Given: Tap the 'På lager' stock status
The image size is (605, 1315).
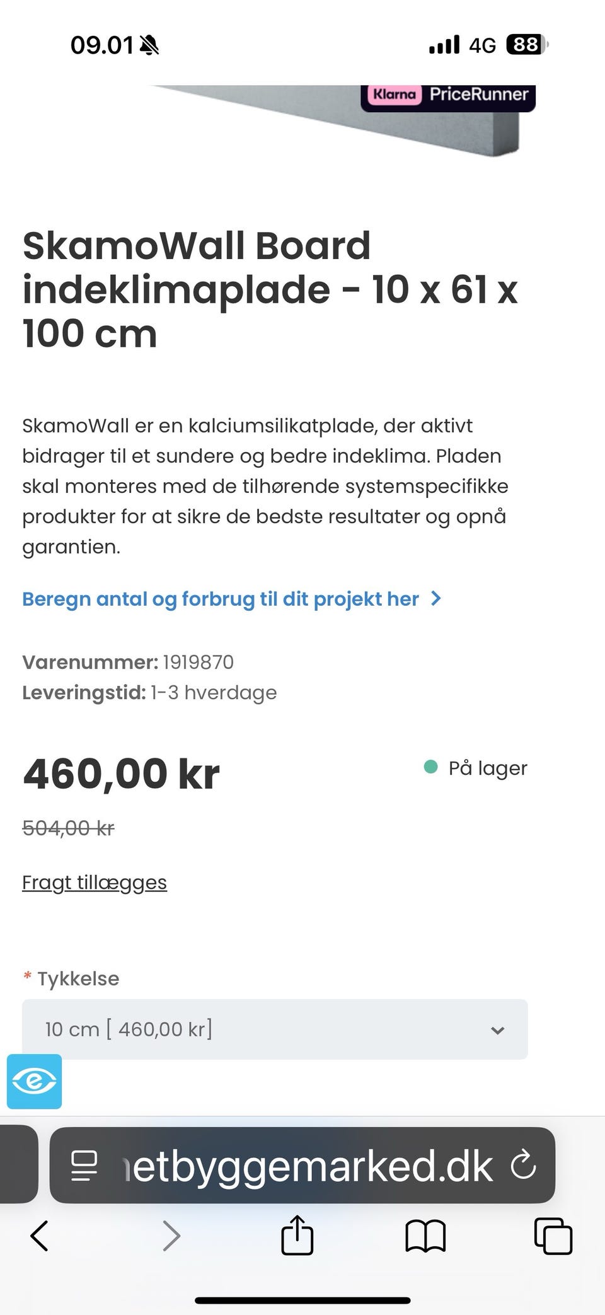Looking at the screenshot, I should 476,768.
